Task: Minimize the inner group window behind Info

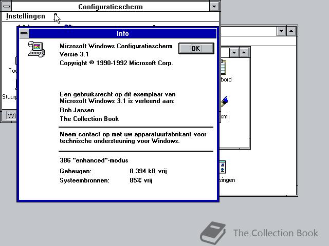Action: [234, 52]
